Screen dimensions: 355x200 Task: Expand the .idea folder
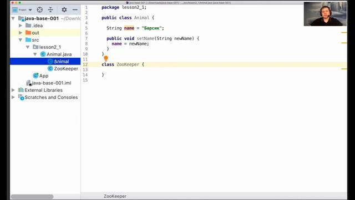[x=21, y=26]
